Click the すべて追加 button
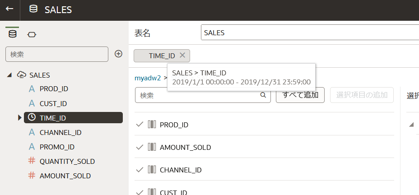Screen dimensions: 419x195 click(300, 95)
